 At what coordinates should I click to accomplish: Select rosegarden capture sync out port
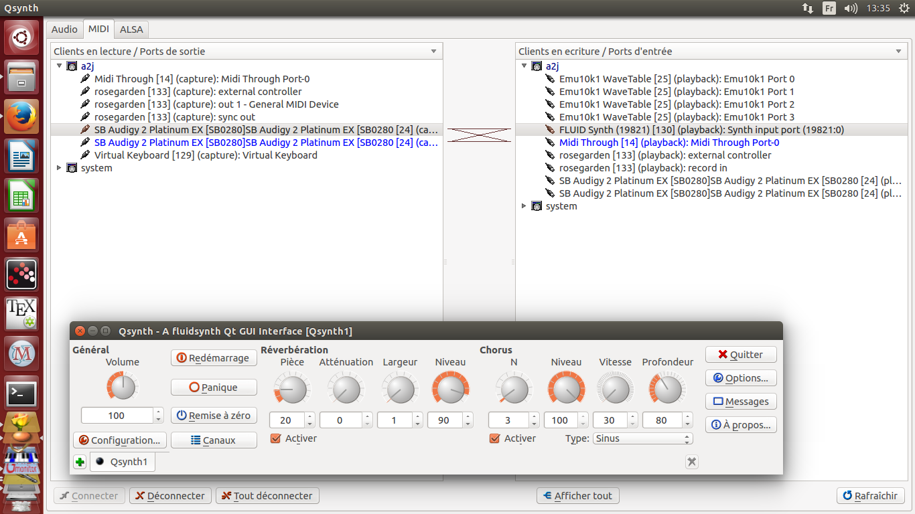coord(175,117)
